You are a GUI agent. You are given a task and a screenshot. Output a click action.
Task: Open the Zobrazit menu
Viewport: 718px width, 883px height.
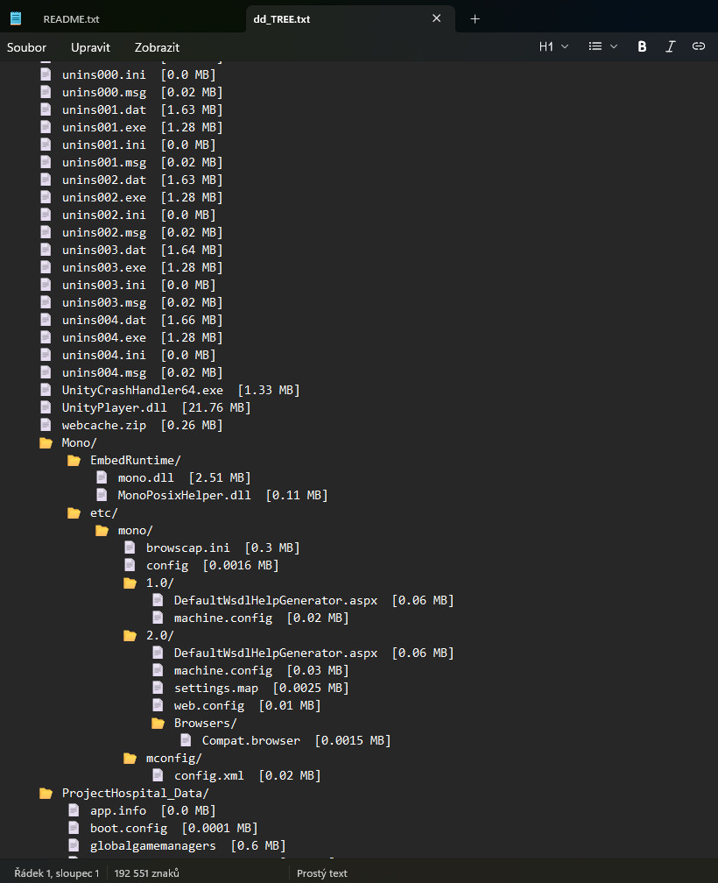157,47
